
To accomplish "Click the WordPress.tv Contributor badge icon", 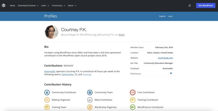I will [x=133, y=107].
